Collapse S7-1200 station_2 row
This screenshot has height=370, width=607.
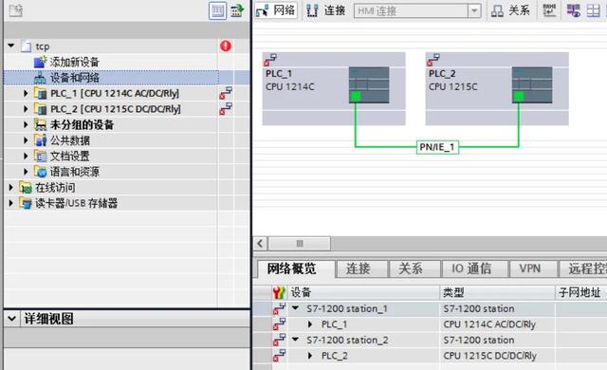tap(296, 340)
